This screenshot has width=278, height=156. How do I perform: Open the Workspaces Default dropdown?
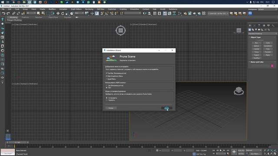[x=268, y=10]
